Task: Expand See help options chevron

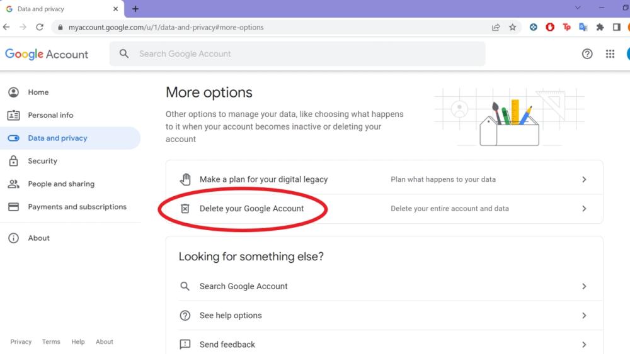Action: coord(584,316)
